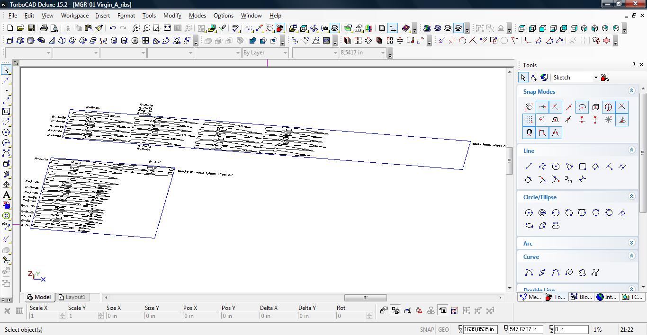This screenshot has height=335, width=647.
Task: Toggle GEO in the status bar
Action: (x=443, y=329)
